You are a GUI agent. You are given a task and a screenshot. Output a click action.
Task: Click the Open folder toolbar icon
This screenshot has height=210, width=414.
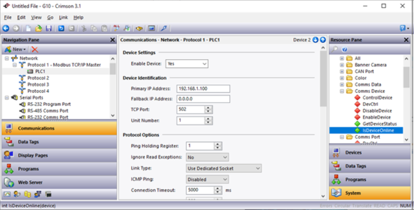click(x=38, y=29)
